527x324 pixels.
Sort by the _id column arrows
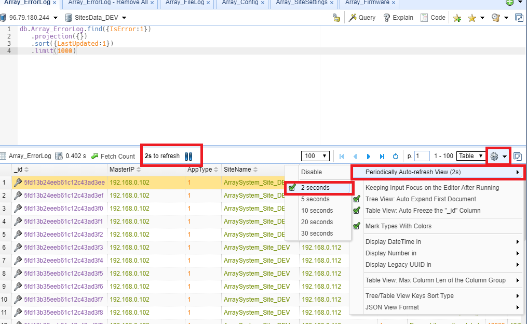pos(26,170)
